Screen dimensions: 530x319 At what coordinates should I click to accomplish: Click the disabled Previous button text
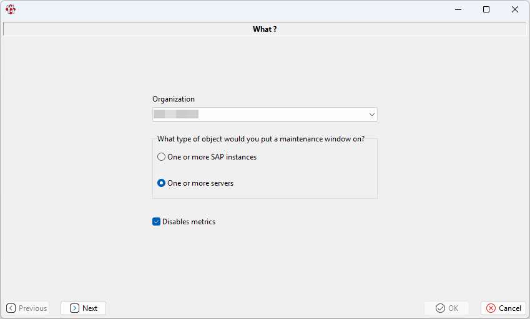(x=32, y=308)
